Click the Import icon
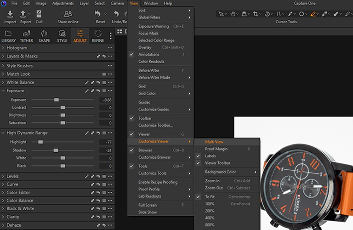The width and height of the screenshot is (353, 230). tap(10, 14)
